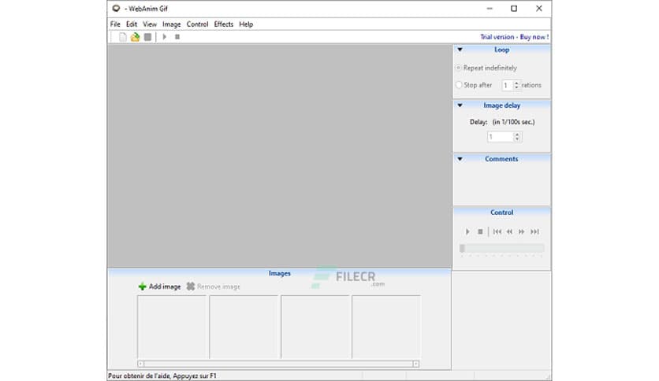Increase the Delay value spinner
This screenshot has width=659, height=381.
(x=517, y=135)
